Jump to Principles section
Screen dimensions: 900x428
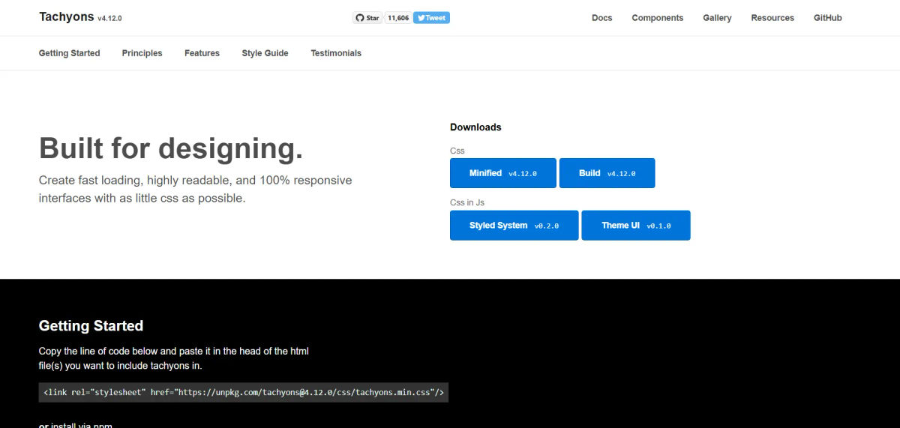click(142, 53)
